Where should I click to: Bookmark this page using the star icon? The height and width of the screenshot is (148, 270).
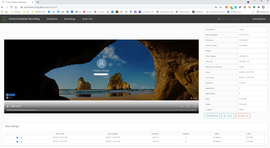pyautogui.click(x=221, y=7)
